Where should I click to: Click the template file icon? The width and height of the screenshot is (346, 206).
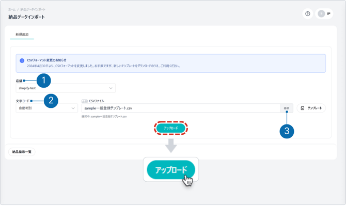pos(303,108)
